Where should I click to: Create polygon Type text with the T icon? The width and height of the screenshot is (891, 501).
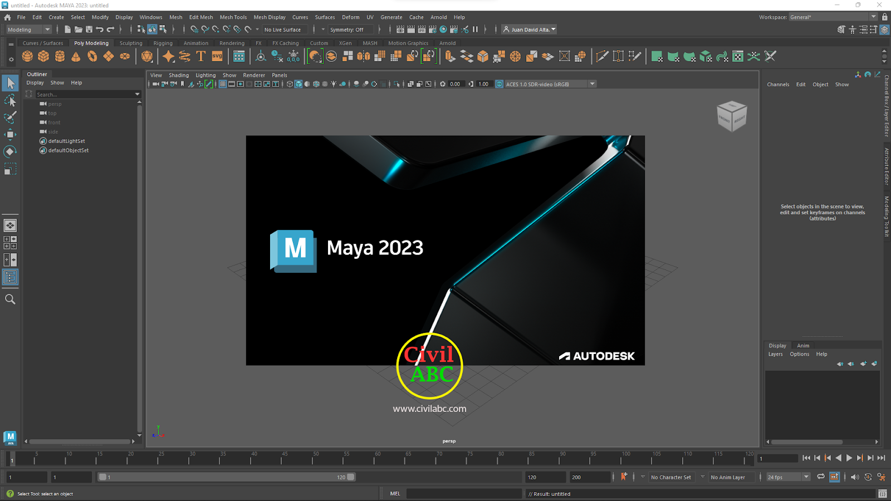pos(201,56)
